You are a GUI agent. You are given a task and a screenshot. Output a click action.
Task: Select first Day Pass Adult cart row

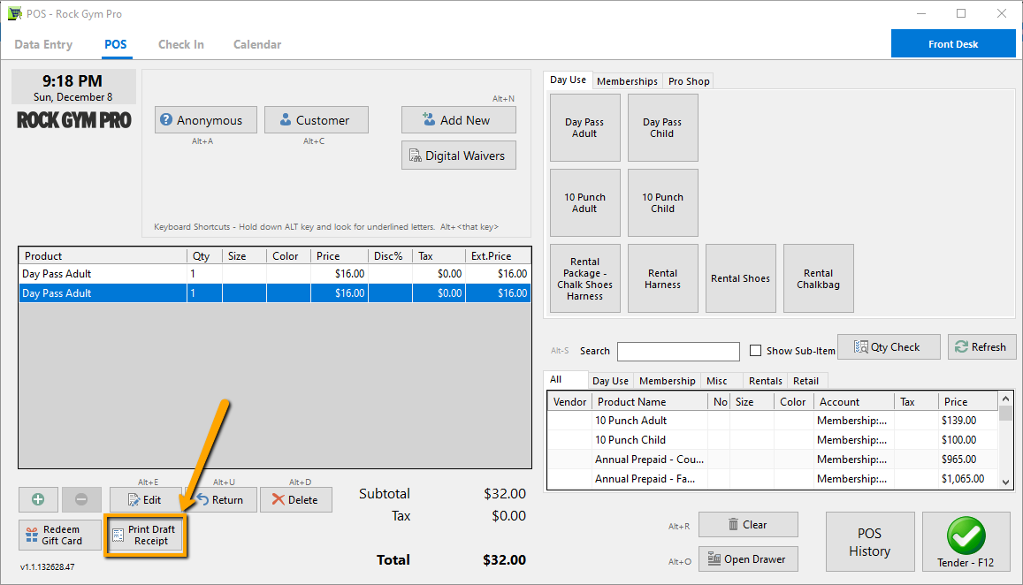[275, 274]
